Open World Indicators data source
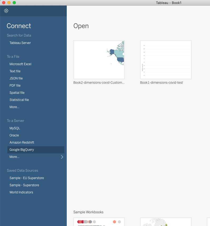This screenshot has height=226, width=210. (x=21, y=192)
